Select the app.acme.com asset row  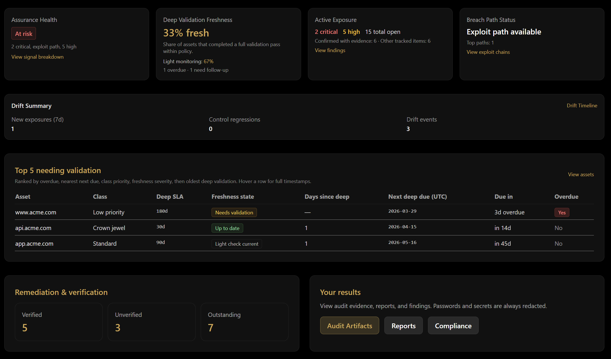[304, 243]
